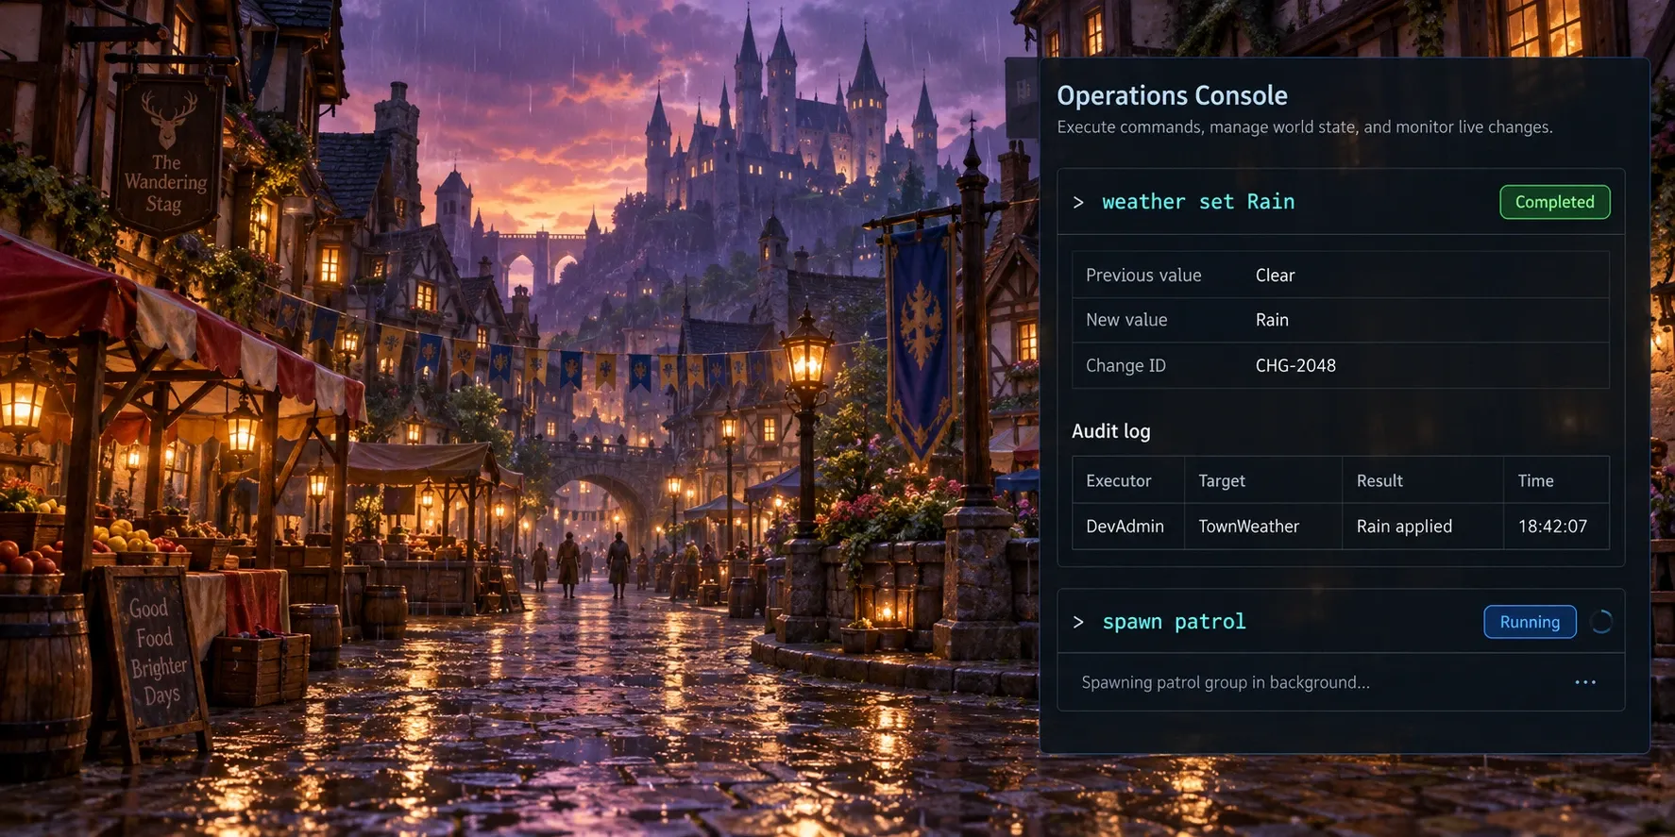1675x837 pixels.
Task: Click the Operations Console heading
Action: tap(1172, 95)
